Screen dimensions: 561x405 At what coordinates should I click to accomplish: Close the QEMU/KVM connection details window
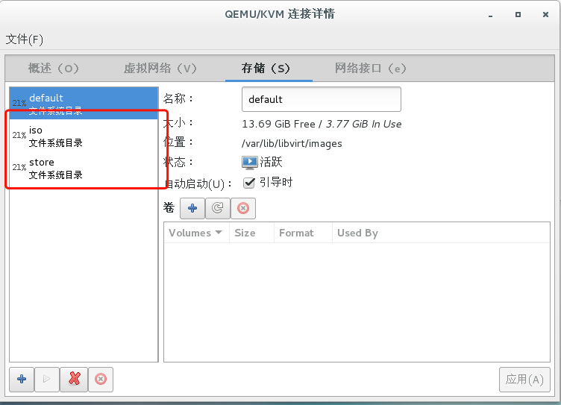click(545, 15)
